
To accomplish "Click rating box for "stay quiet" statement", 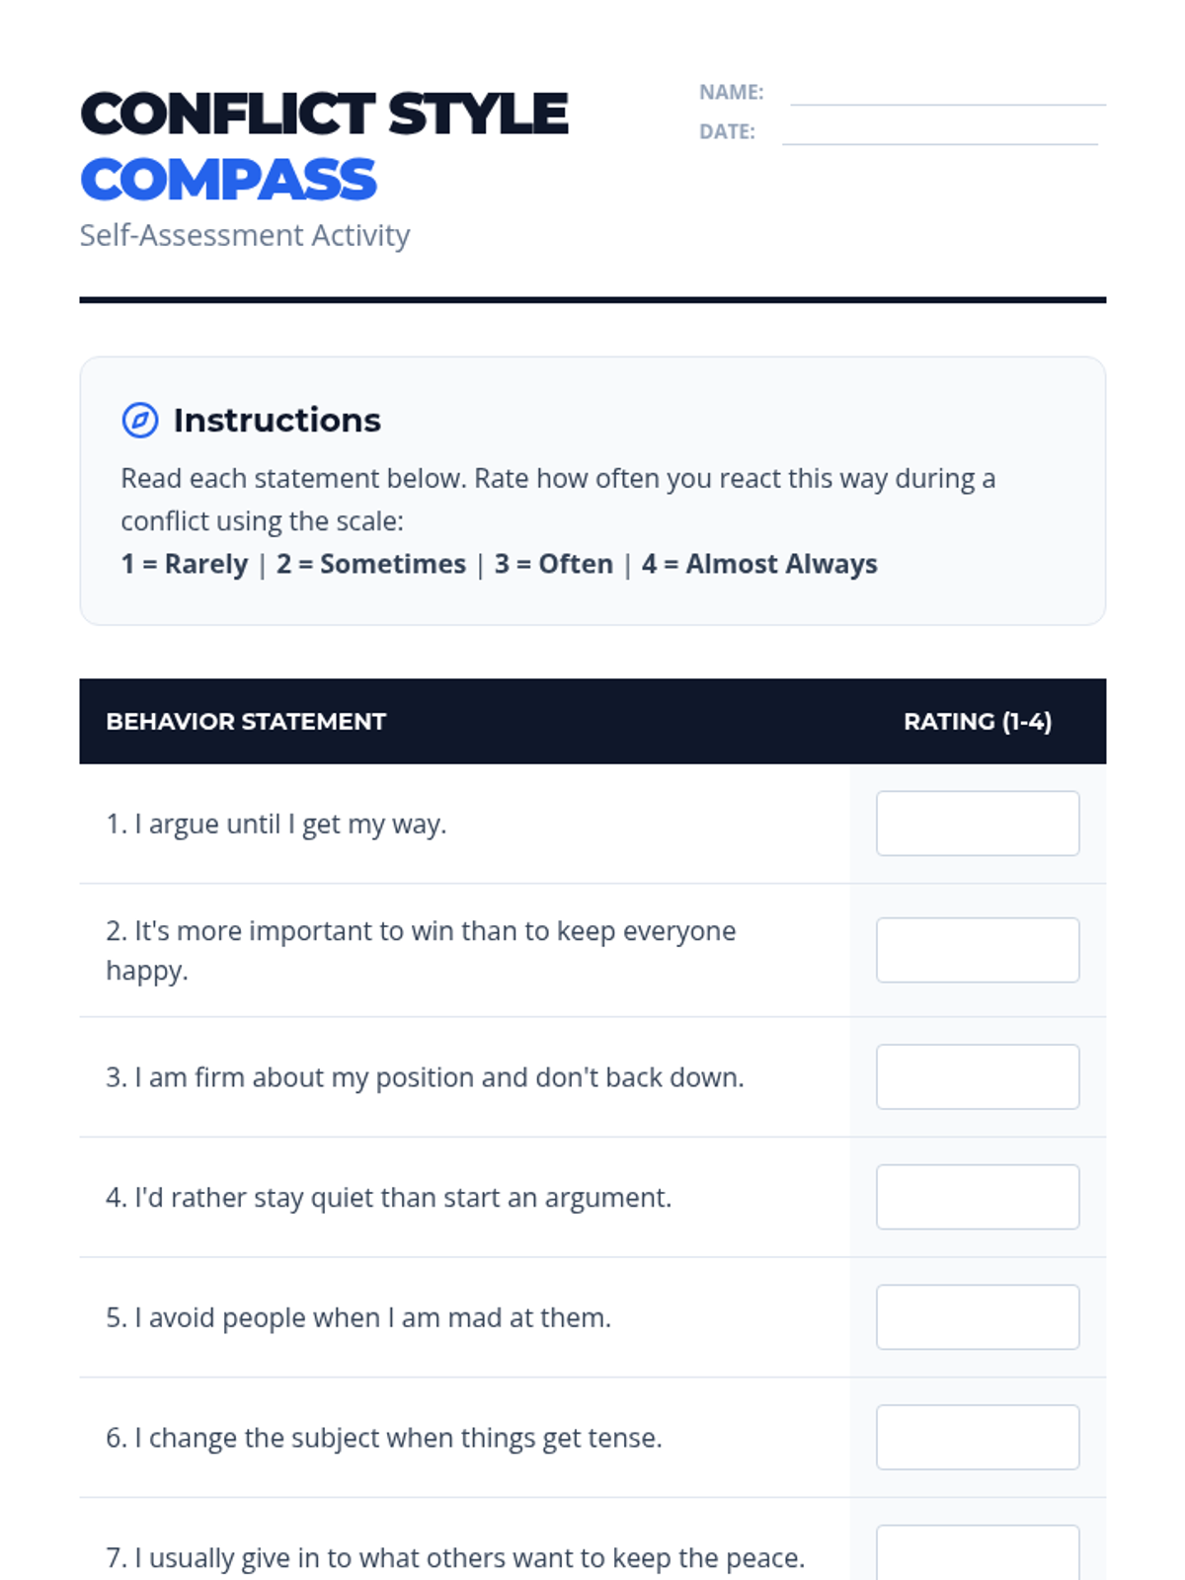I will pos(977,1197).
